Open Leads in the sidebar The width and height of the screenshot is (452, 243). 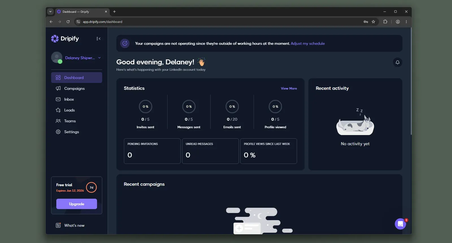[x=77, y=110]
